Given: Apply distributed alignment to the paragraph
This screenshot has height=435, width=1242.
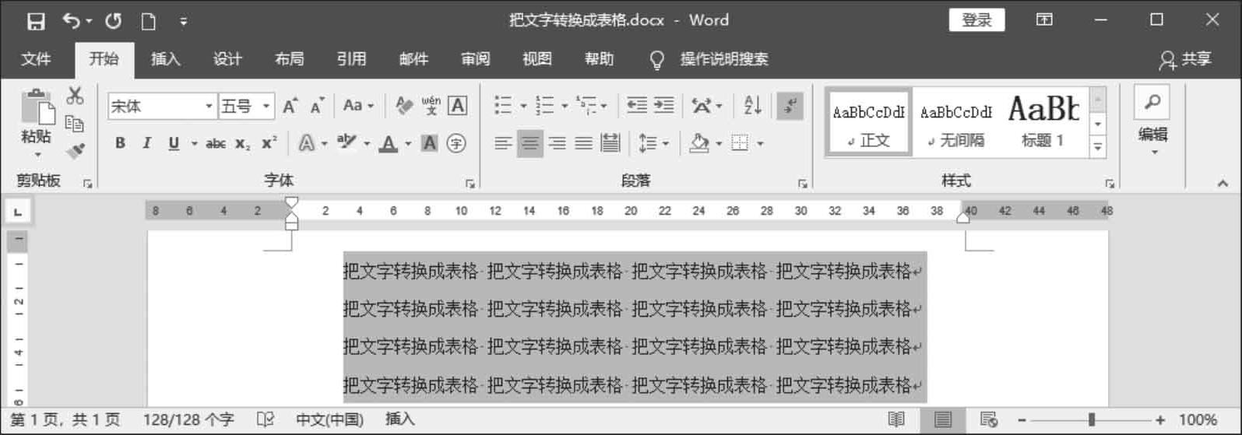Looking at the screenshot, I should pyautogui.click(x=610, y=143).
